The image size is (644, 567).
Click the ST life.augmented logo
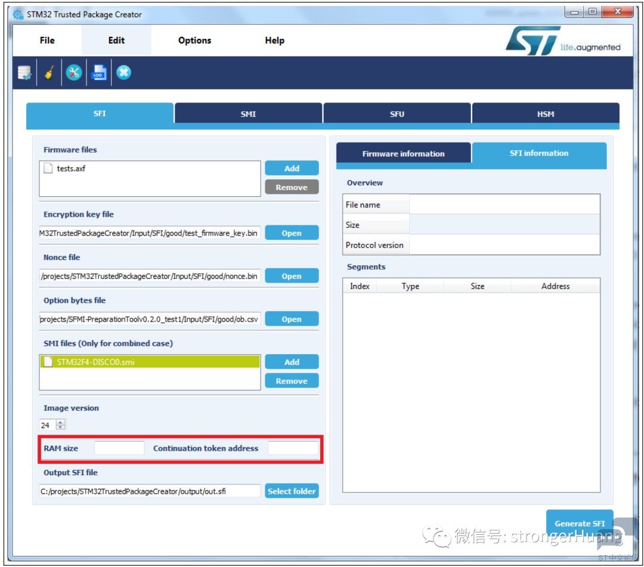(x=563, y=41)
